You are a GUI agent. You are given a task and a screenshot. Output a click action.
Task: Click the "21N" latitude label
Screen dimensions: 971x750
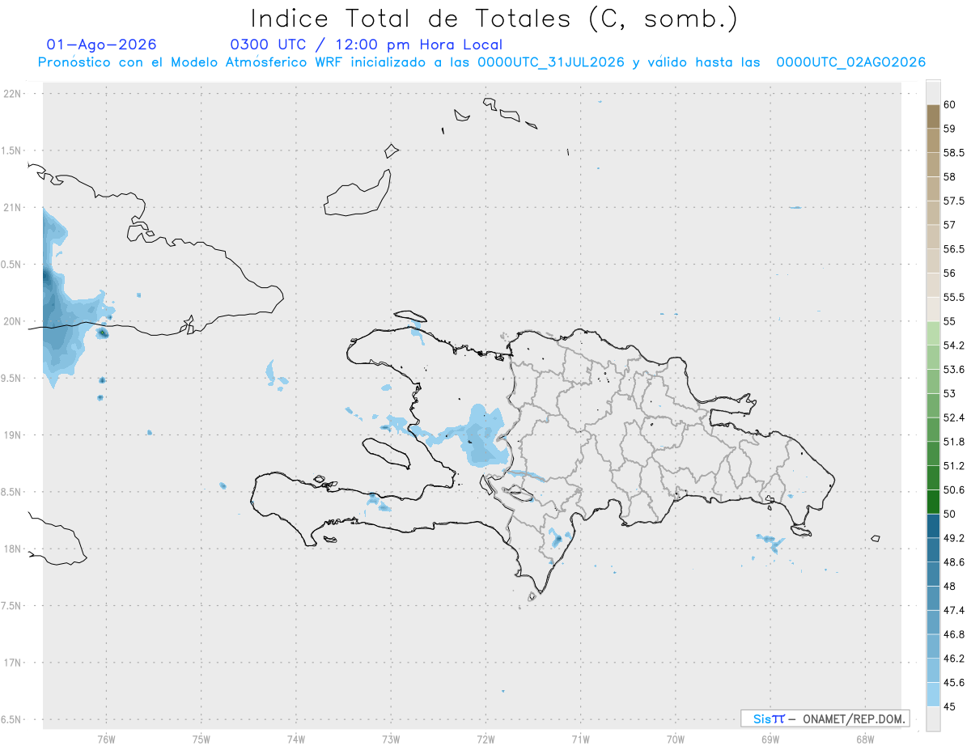pyautogui.click(x=12, y=208)
